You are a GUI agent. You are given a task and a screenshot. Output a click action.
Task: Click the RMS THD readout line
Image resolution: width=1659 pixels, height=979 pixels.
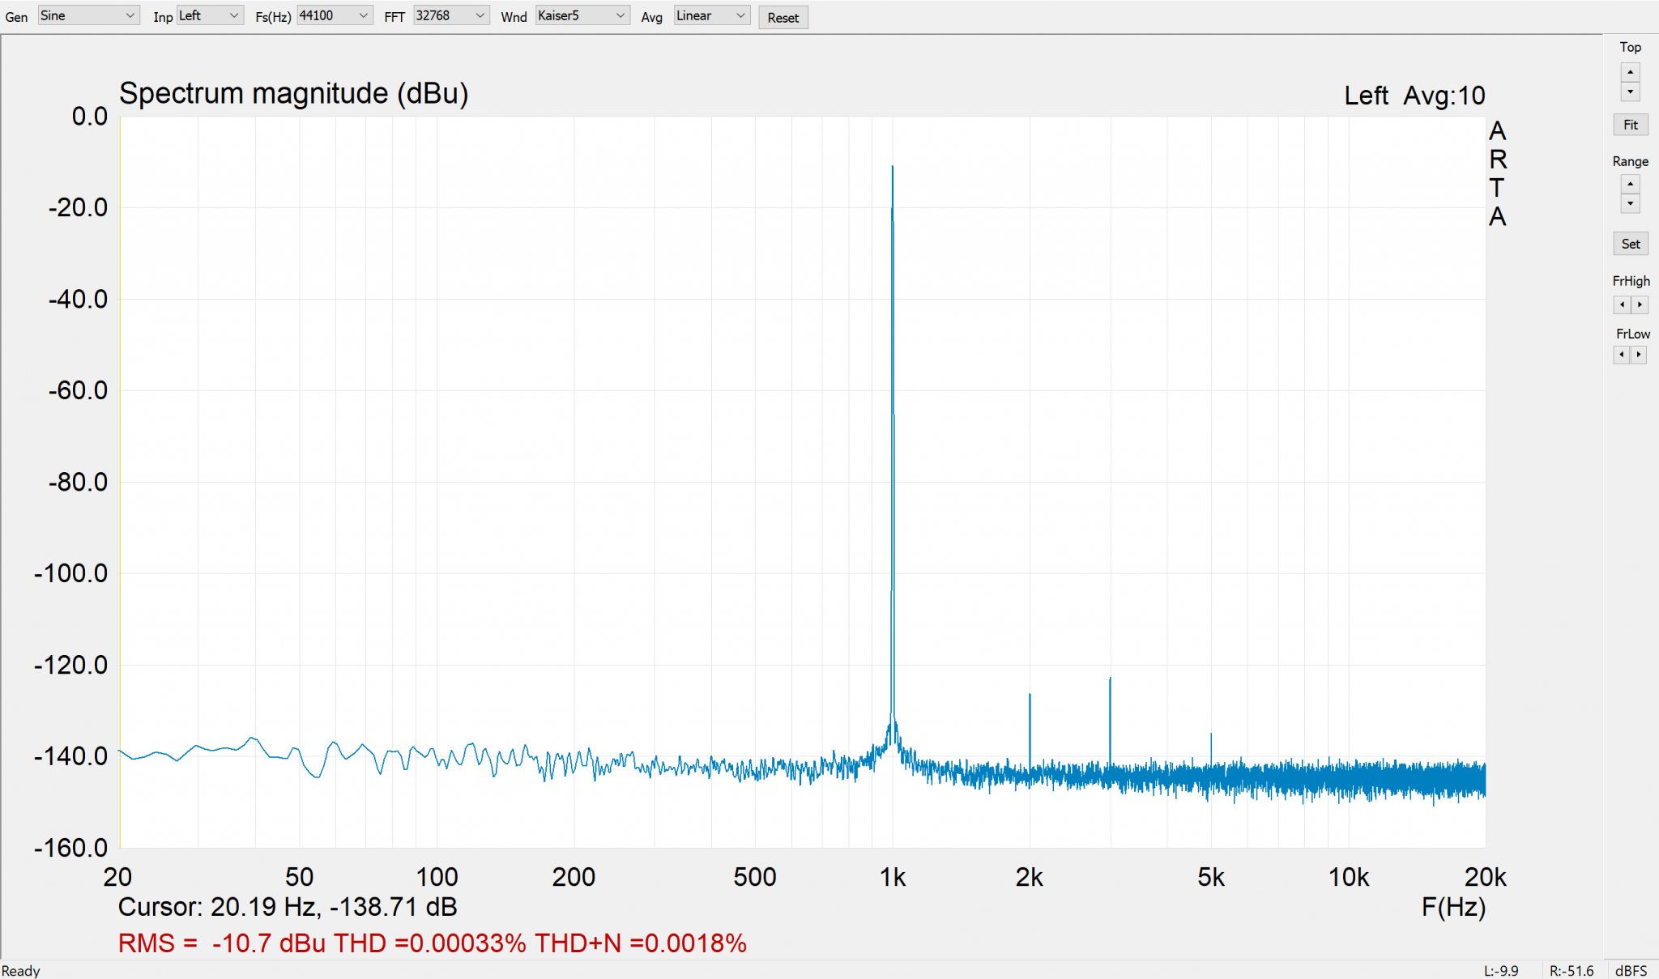pyautogui.click(x=433, y=943)
